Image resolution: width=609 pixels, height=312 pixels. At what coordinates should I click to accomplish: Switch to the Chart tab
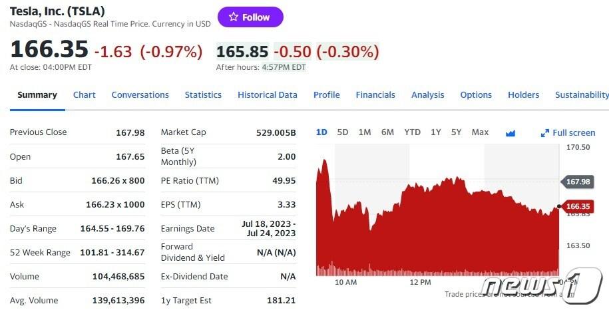(84, 95)
